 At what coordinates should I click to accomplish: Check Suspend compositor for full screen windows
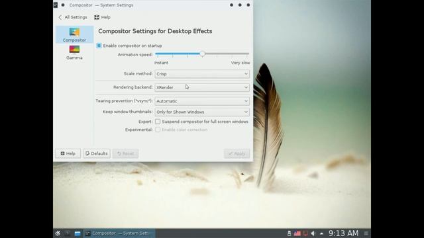point(158,122)
